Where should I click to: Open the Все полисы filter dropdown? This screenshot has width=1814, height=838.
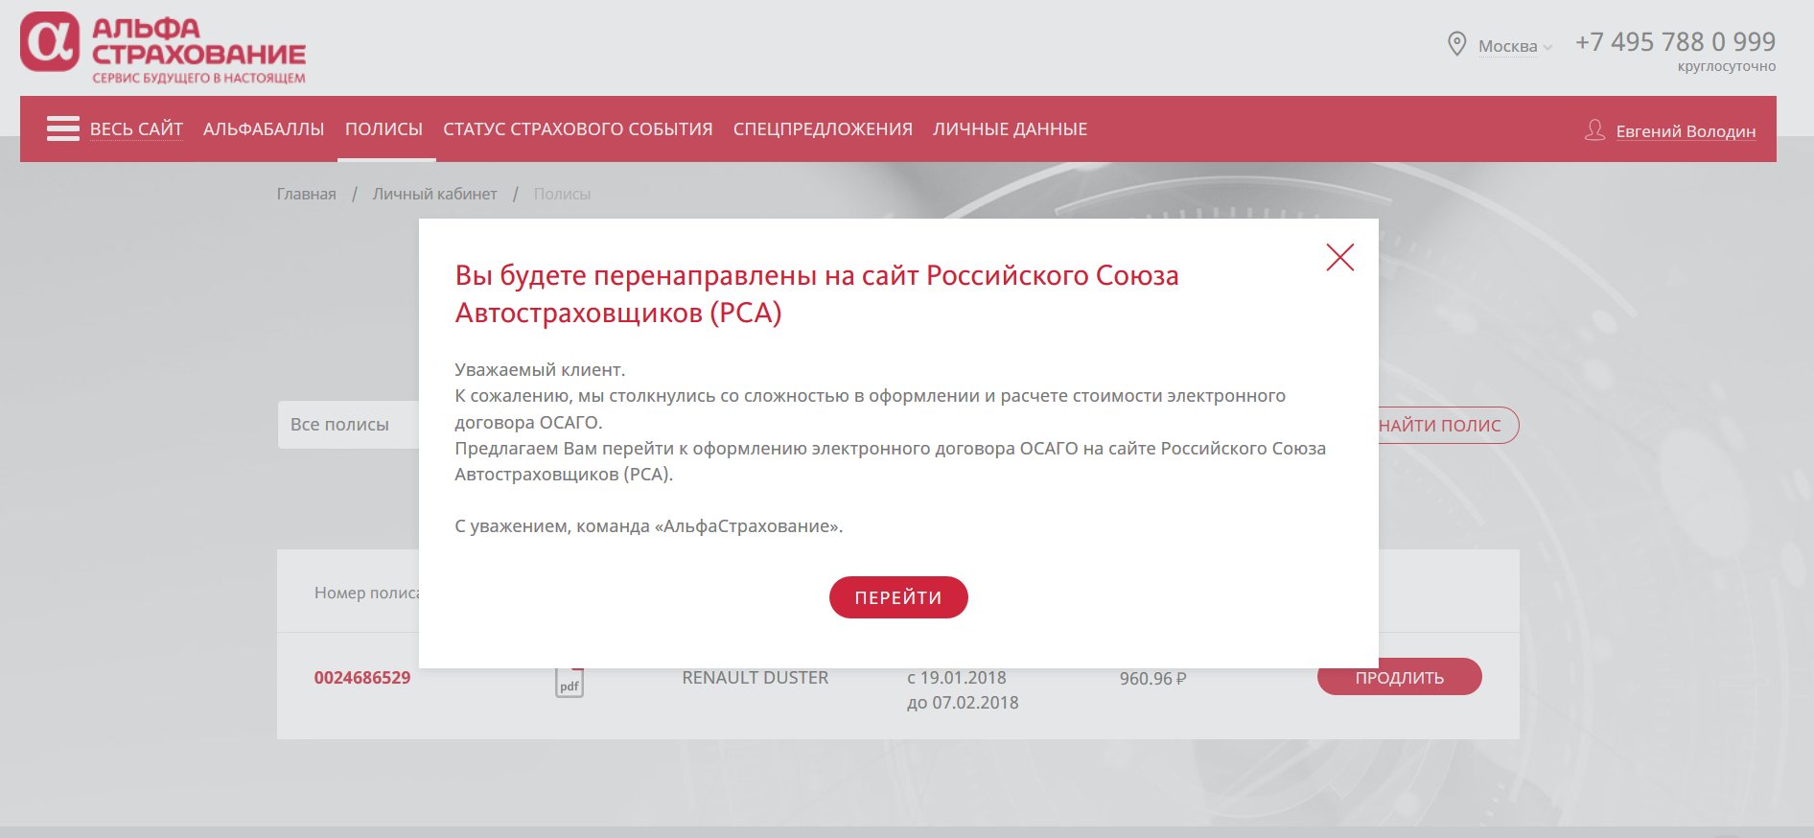(x=349, y=425)
